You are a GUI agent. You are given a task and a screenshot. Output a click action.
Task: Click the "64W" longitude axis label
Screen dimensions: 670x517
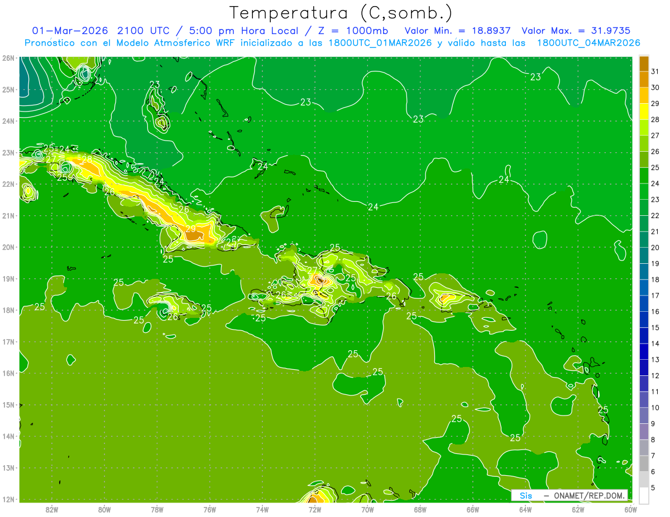tap(525, 509)
